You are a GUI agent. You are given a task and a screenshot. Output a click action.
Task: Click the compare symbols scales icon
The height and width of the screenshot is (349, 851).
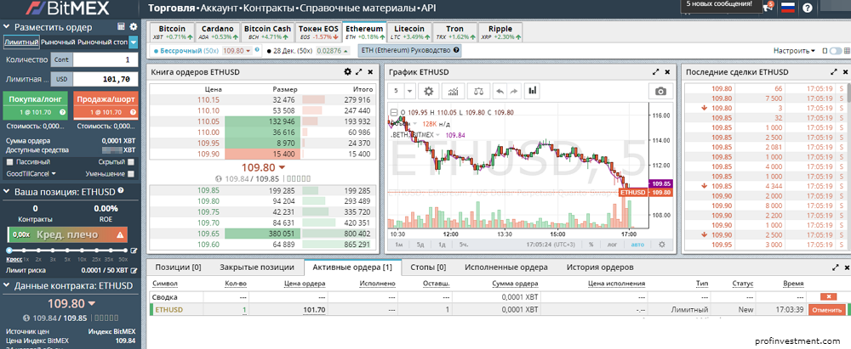tap(477, 91)
